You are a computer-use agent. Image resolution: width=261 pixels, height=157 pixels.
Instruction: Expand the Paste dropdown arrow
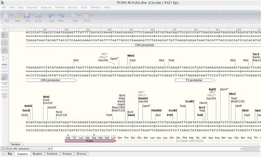tap(91, 15)
